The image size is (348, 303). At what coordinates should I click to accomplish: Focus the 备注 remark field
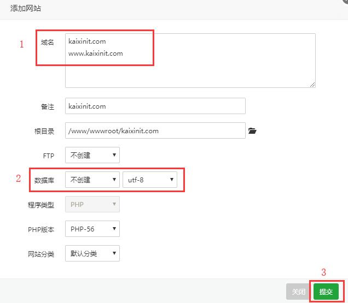coord(155,106)
